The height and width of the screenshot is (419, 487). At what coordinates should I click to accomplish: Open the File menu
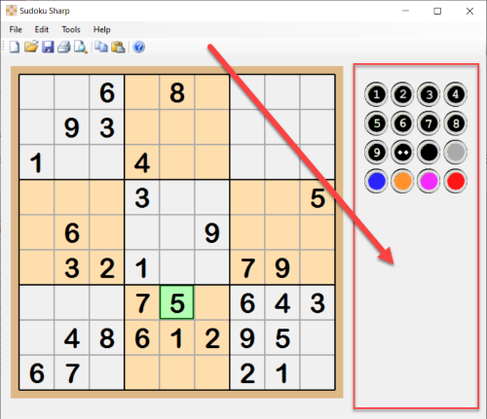click(16, 29)
